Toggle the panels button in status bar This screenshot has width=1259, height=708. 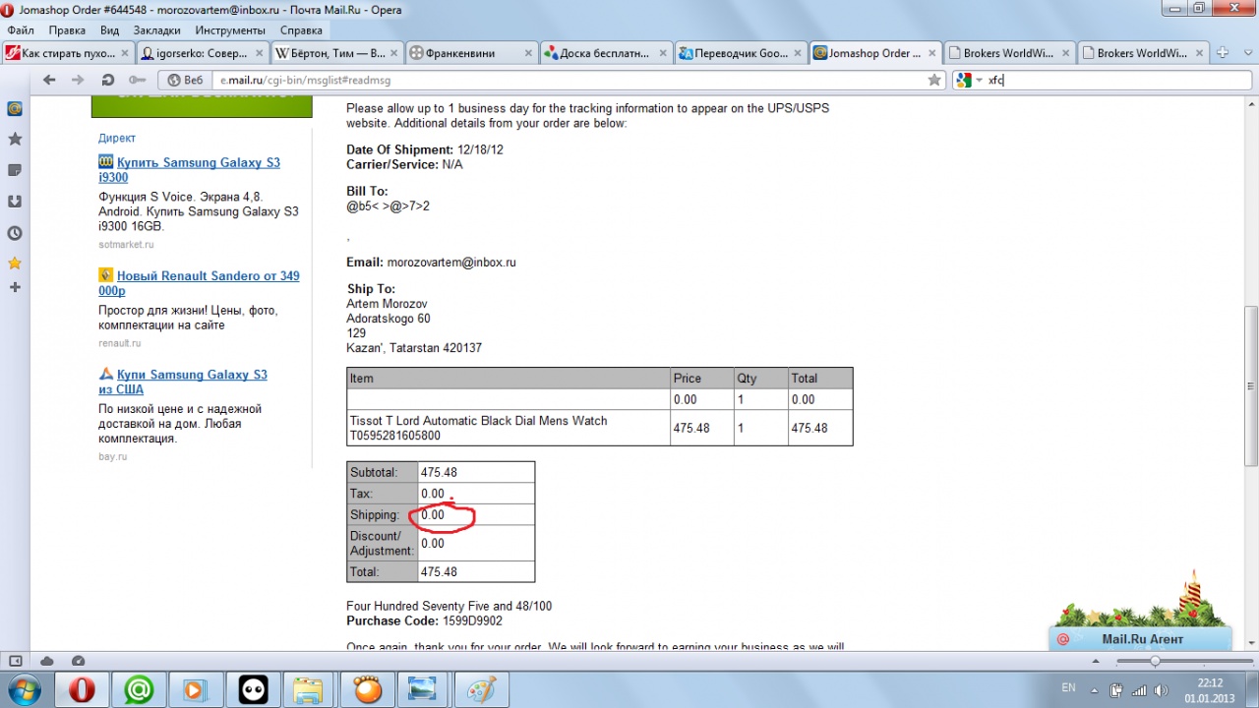tap(15, 661)
